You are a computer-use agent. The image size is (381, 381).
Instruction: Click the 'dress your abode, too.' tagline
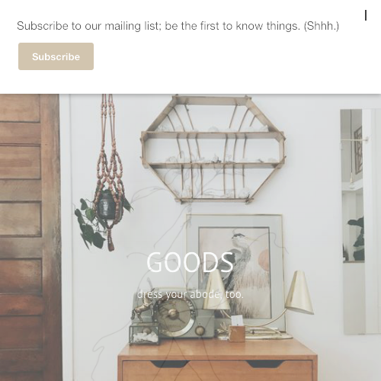point(190,294)
